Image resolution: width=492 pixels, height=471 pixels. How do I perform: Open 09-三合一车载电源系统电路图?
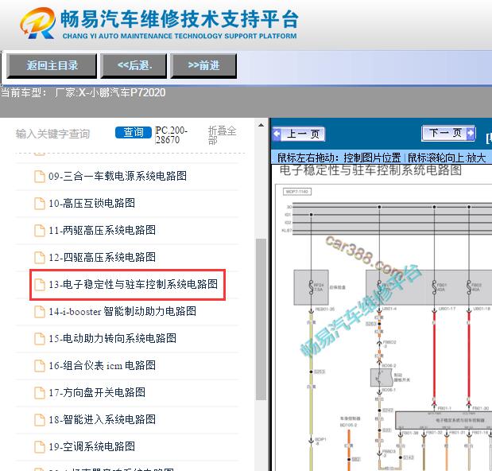coord(118,176)
